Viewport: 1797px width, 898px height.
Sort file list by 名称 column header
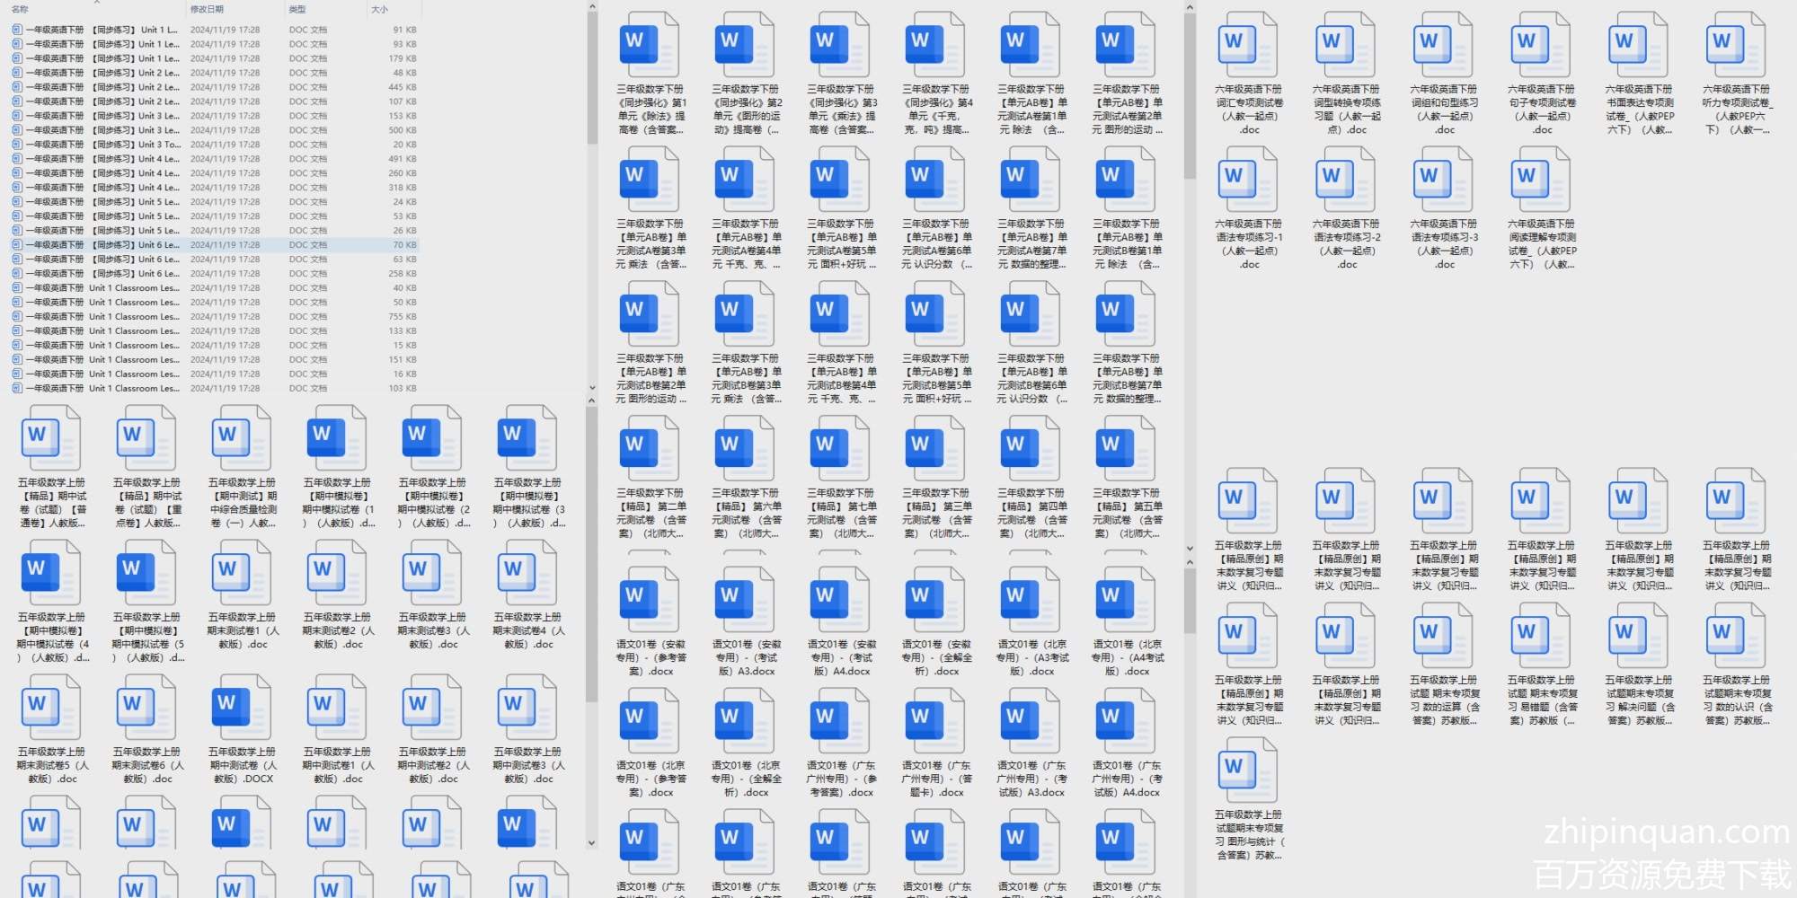20,9
